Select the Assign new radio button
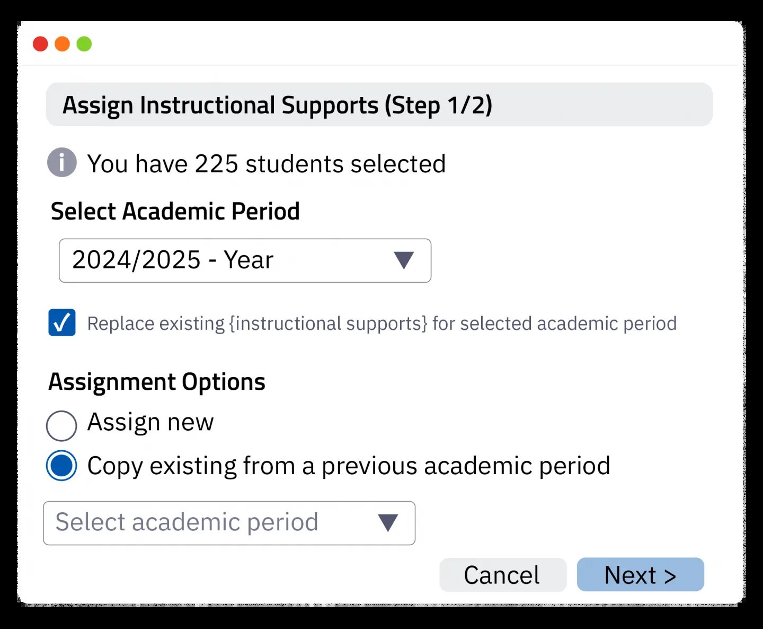The width and height of the screenshot is (763, 629). 61,425
